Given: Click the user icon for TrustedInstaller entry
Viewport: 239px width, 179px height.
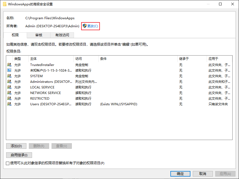Looking at the screenshot, I should 9,65.
